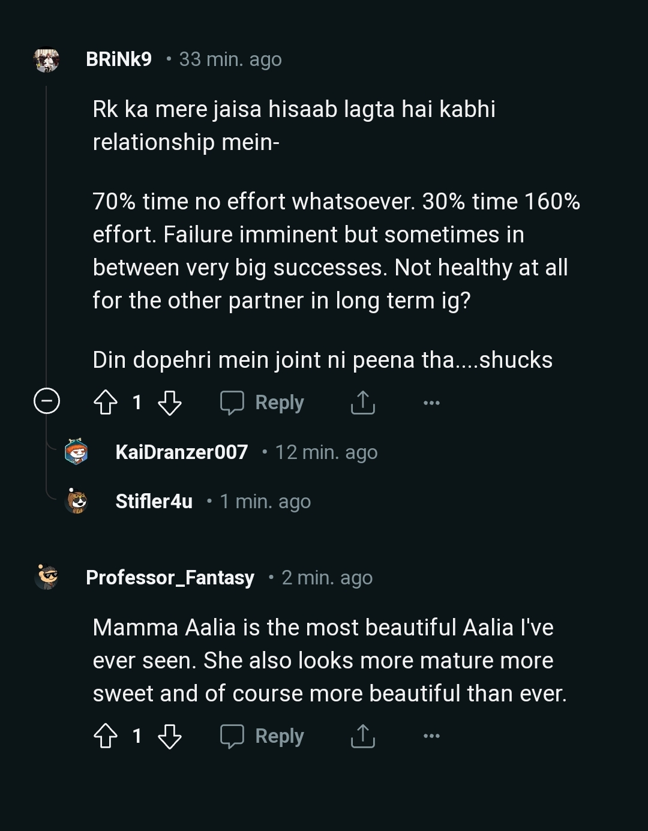Open the overflow menu on BRiNk9's comment
This screenshot has width=648, height=831.
(432, 403)
